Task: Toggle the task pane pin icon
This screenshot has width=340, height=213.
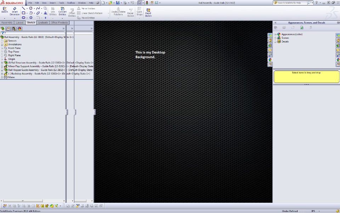Action: point(338,22)
